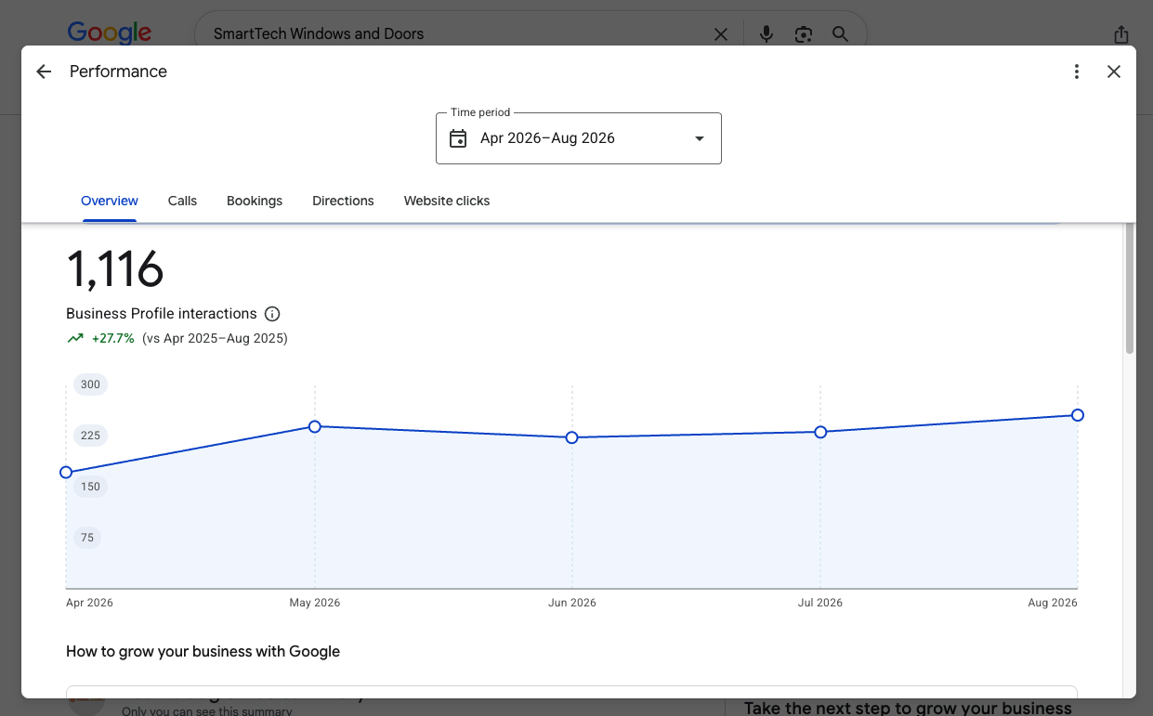The image size is (1153, 716).
Task: Switch to the Bookings tab
Action: [255, 201]
